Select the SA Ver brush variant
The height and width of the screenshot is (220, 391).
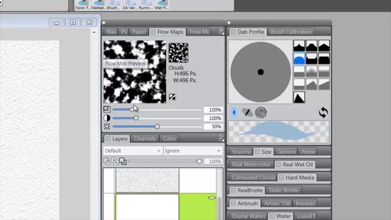[x=130, y=5]
